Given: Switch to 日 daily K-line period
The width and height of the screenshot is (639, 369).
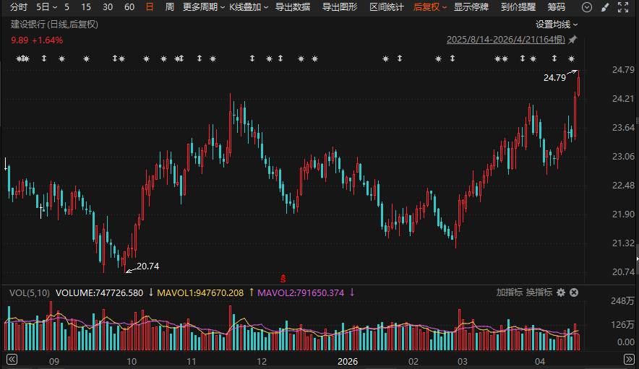Looking at the screenshot, I should coord(150,7).
